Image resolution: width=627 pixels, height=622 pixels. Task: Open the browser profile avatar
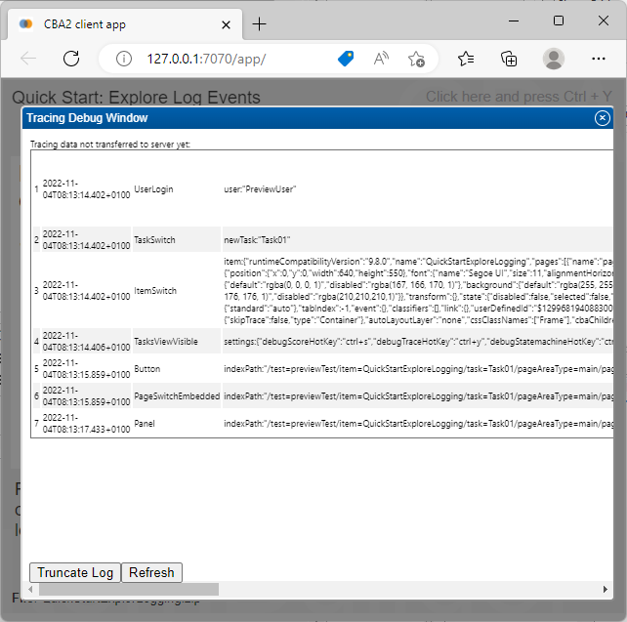(554, 59)
